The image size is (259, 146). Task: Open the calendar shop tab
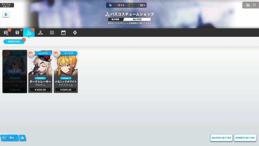pyautogui.click(x=63, y=32)
